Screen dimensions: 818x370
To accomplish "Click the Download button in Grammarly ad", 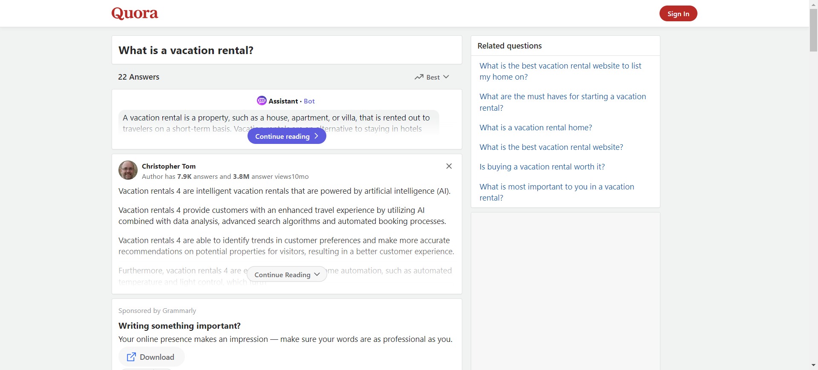I will click(152, 357).
